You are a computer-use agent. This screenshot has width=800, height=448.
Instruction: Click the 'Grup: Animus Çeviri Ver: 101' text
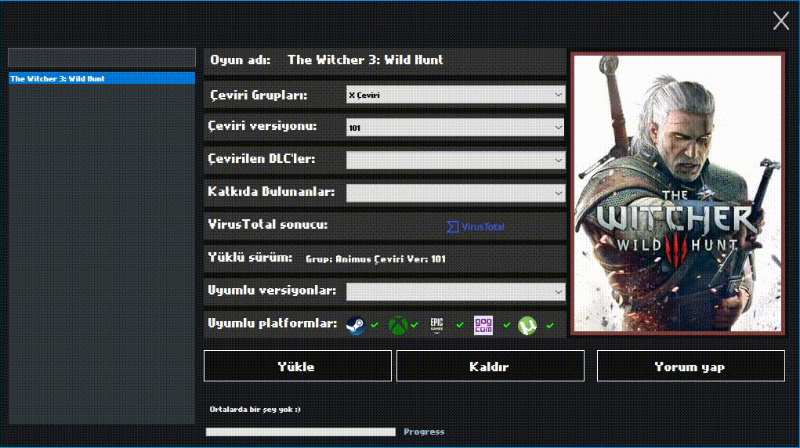pyautogui.click(x=375, y=259)
